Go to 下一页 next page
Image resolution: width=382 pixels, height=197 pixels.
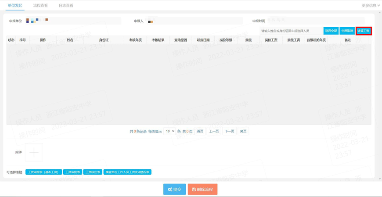click(x=229, y=131)
